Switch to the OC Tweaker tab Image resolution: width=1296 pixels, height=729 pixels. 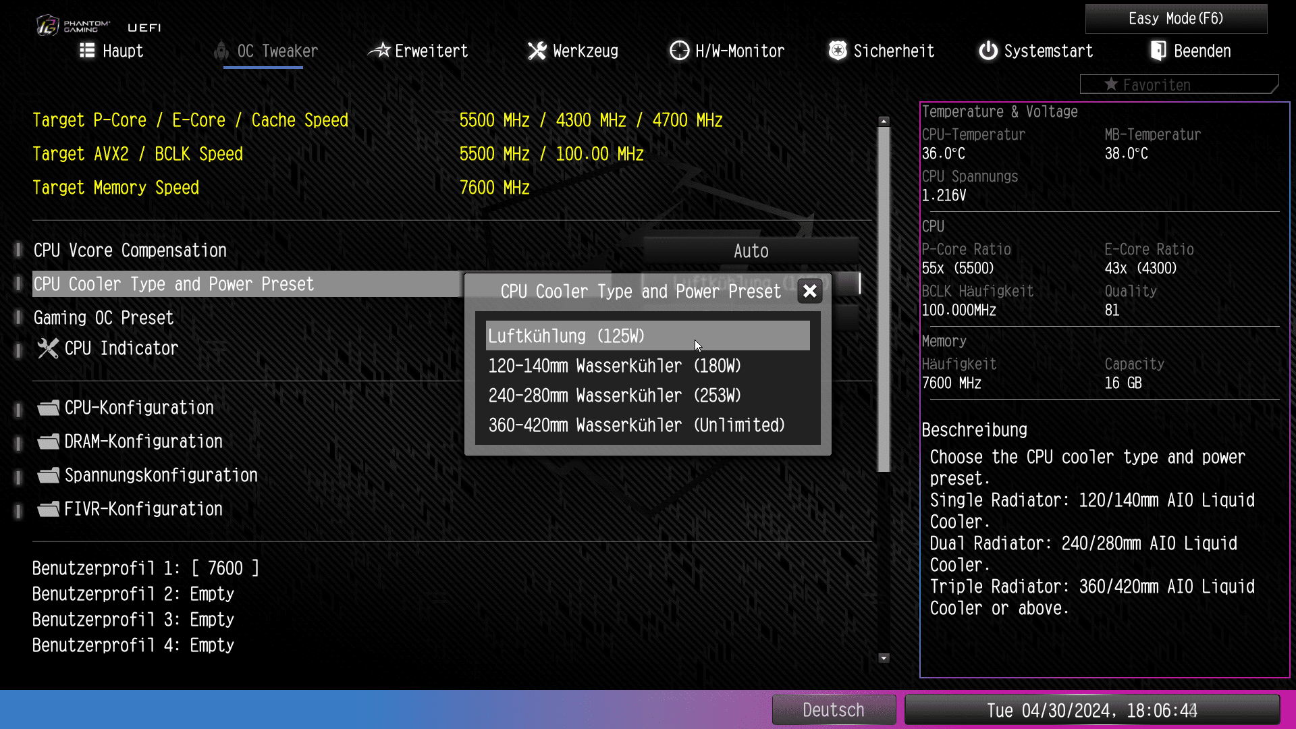267,51
